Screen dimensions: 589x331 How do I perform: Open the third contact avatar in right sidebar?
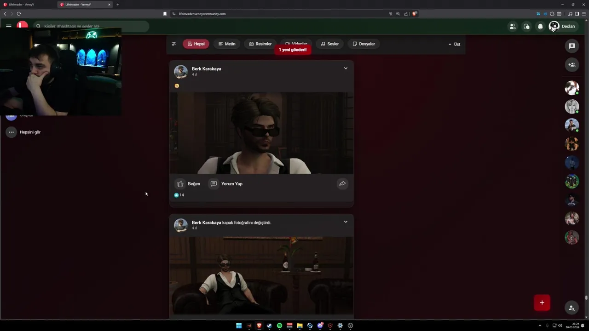click(572, 125)
